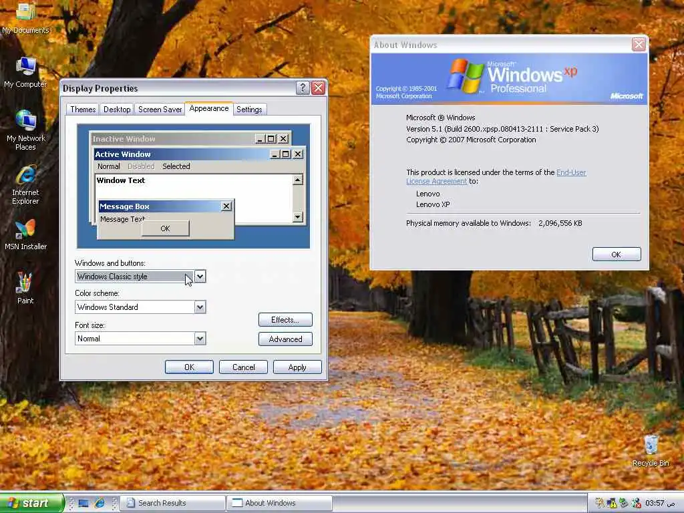Select the Appearance tab
This screenshot has width=684, height=513.
coord(209,108)
